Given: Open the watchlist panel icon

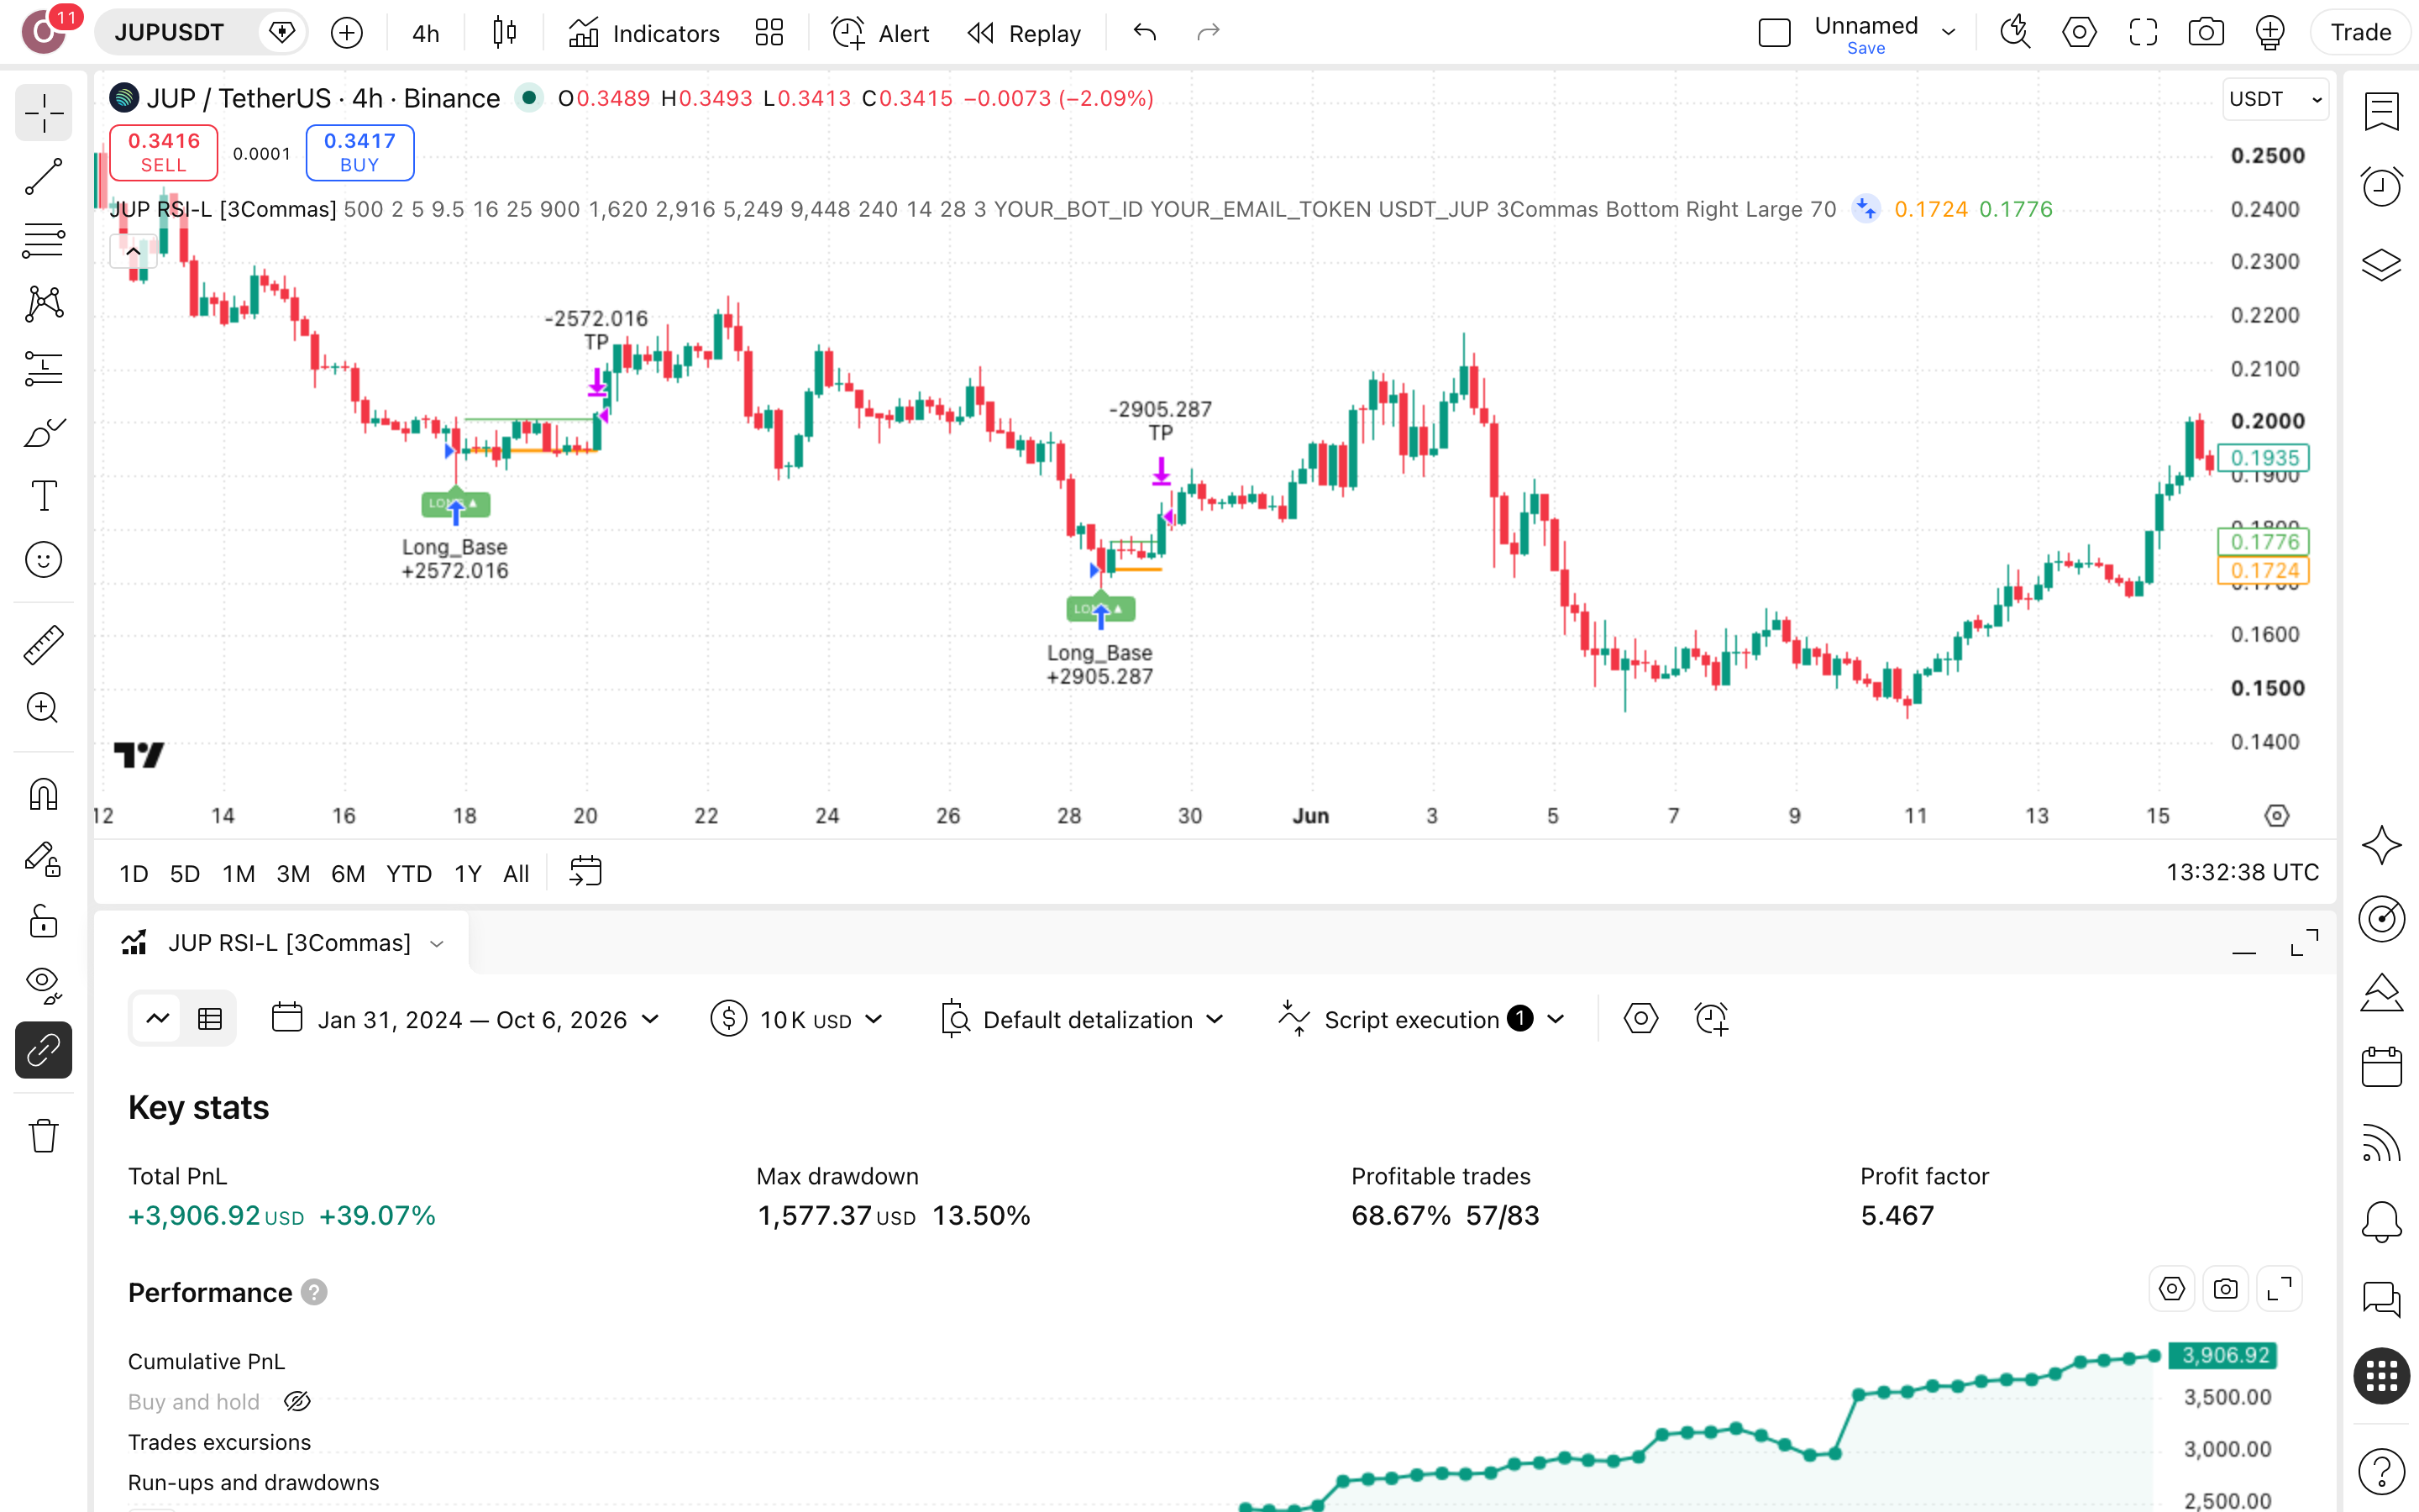Looking at the screenshot, I should (2381, 111).
